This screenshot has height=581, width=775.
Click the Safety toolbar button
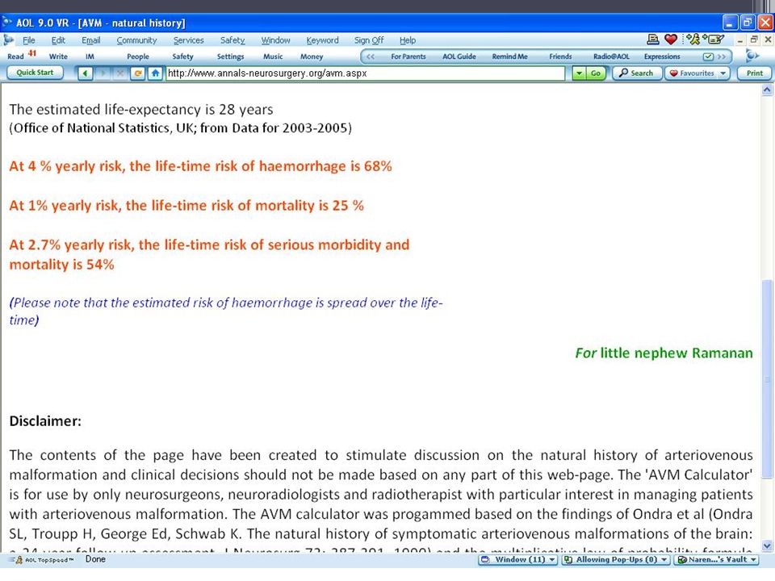click(183, 56)
